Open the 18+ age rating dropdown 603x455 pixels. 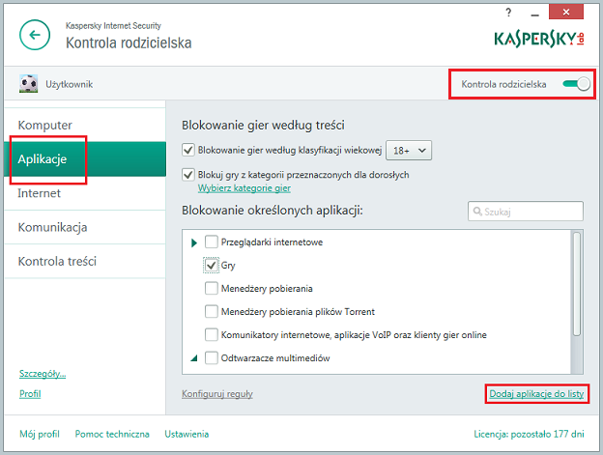point(409,151)
